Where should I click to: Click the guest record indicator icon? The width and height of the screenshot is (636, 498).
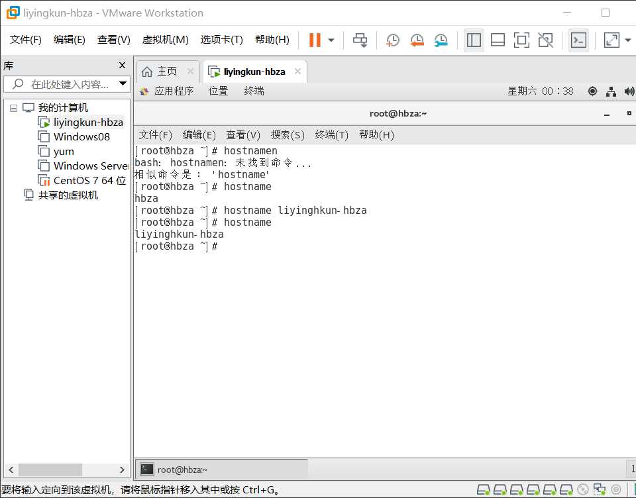(x=592, y=91)
